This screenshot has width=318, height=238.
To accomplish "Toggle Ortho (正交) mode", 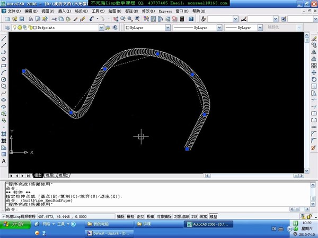I will 140,216.
